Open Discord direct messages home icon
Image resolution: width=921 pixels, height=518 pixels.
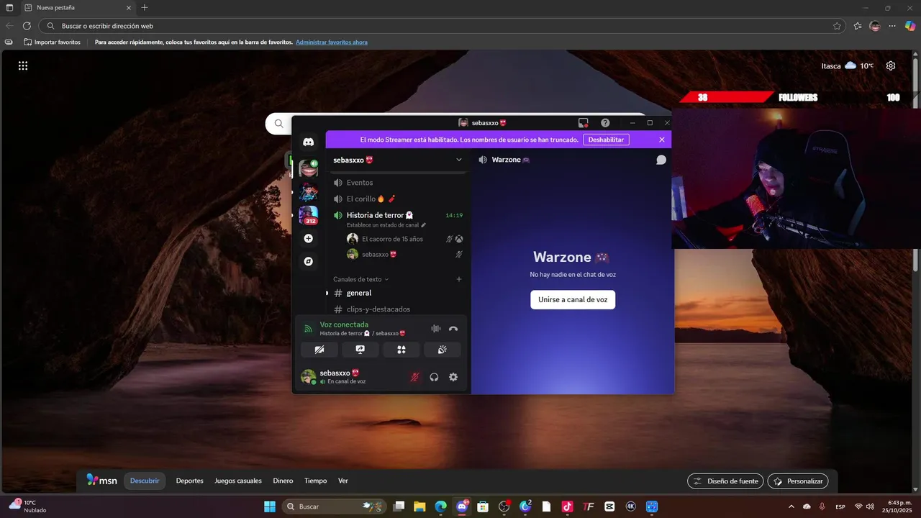(x=309, y=142)
